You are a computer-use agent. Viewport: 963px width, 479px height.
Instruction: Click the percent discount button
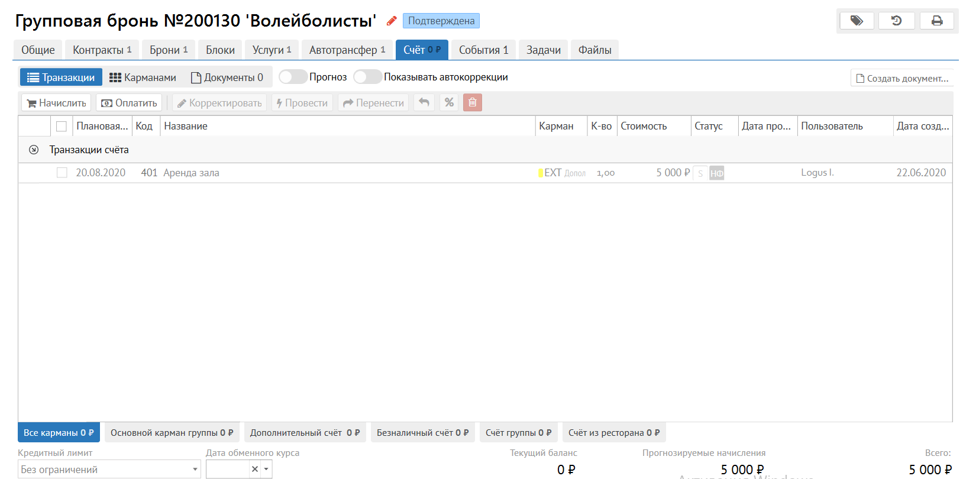point(449,102)
